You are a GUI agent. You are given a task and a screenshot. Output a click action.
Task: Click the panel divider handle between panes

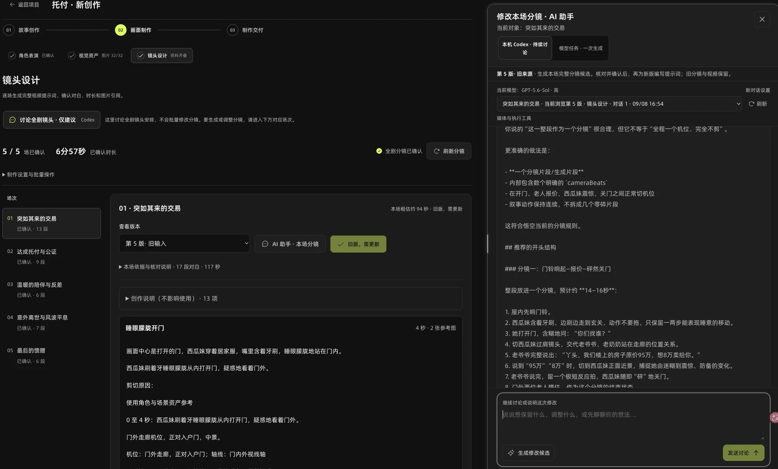click(x=488, y=244)
